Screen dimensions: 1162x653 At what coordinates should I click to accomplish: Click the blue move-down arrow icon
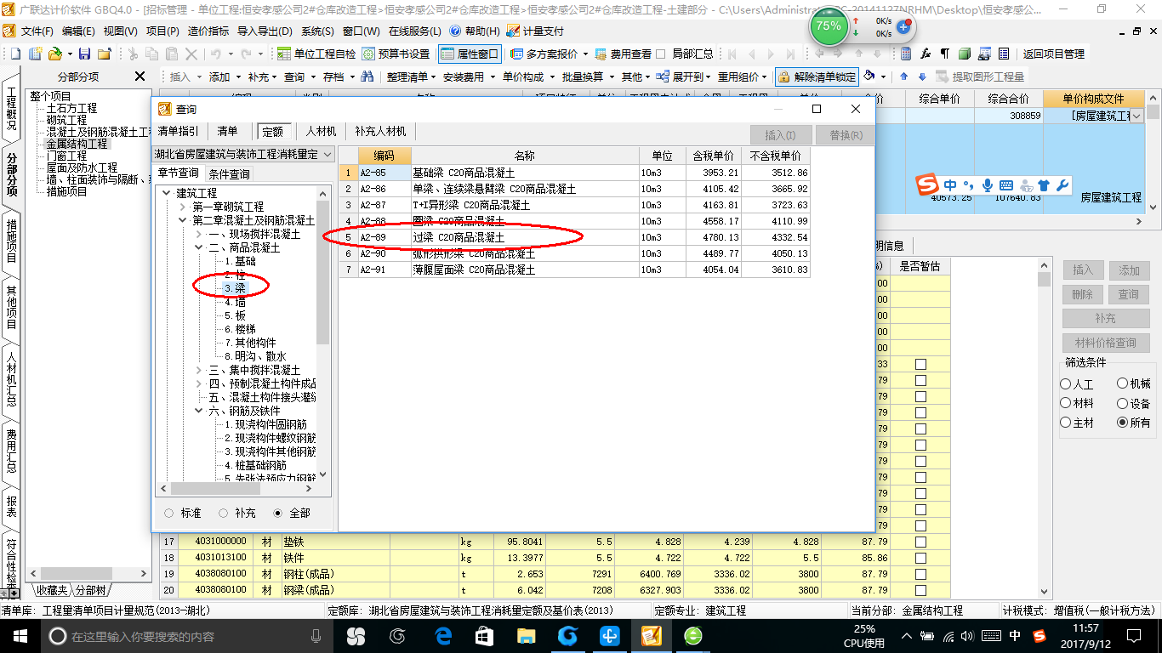tap(921, 77)
